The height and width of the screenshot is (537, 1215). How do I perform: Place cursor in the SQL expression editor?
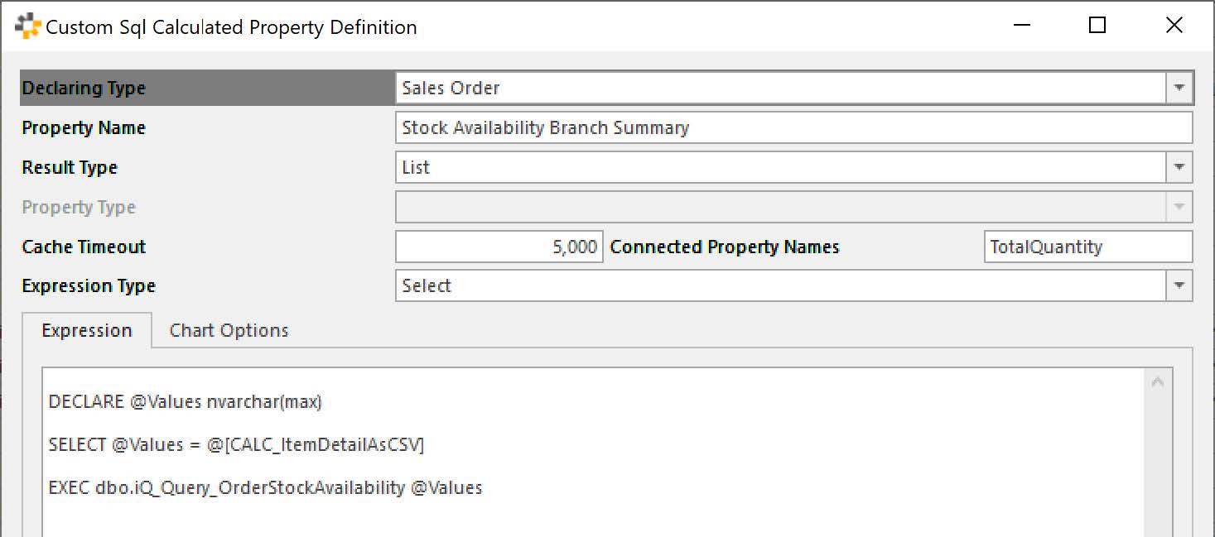[x=580, y=447]
